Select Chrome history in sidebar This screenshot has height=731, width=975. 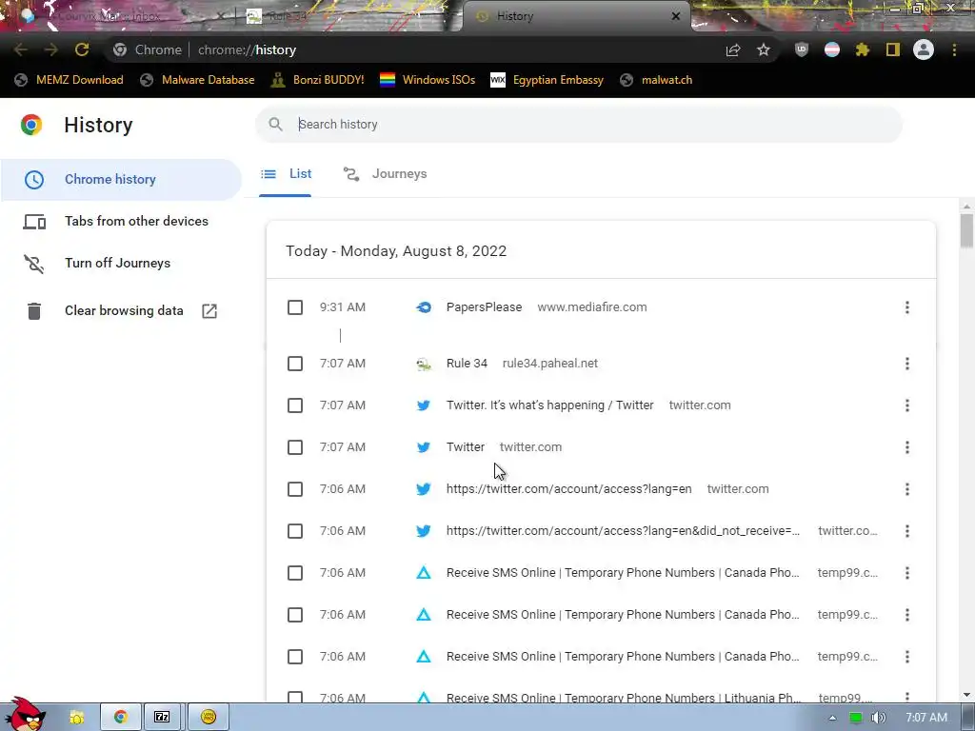[121, 179]
